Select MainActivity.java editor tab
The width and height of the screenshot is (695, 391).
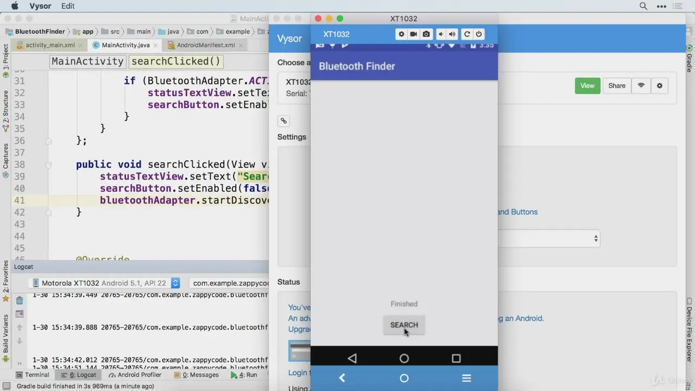pyautogui.click(x=125, y=45)
